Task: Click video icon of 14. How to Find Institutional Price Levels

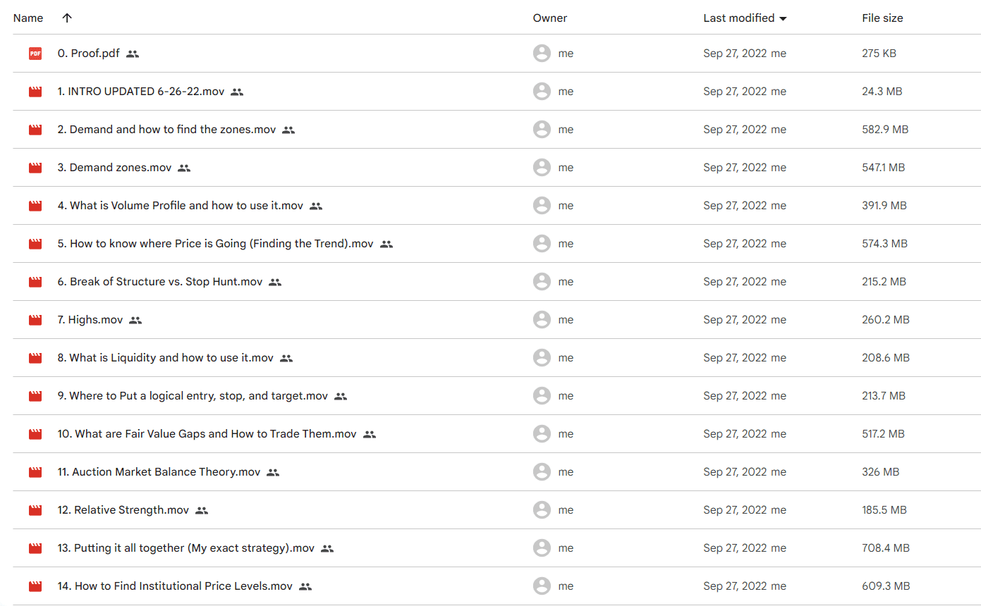Action: [x=35, y=586]
